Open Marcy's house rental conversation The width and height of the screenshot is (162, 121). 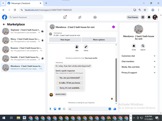(23, 40)
